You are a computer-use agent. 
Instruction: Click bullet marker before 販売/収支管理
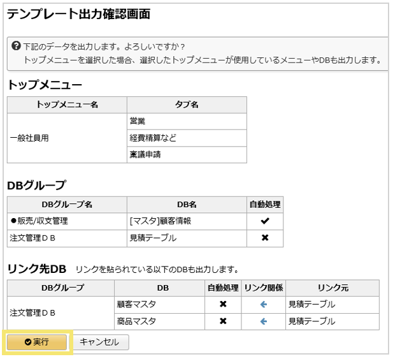click(x=13, y=221)
